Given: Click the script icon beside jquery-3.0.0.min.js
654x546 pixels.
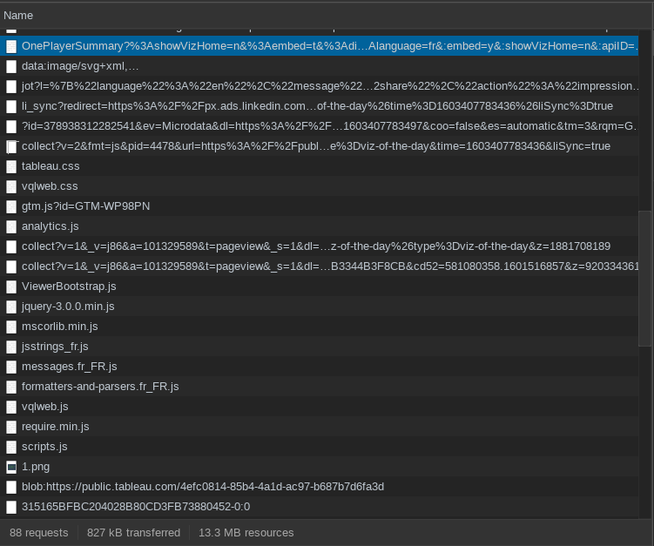Looking at the screenshot, I should [11, 307].
